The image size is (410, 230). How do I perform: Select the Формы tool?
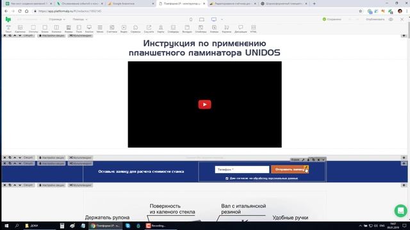pyautogui.click(x=69, y=29)
